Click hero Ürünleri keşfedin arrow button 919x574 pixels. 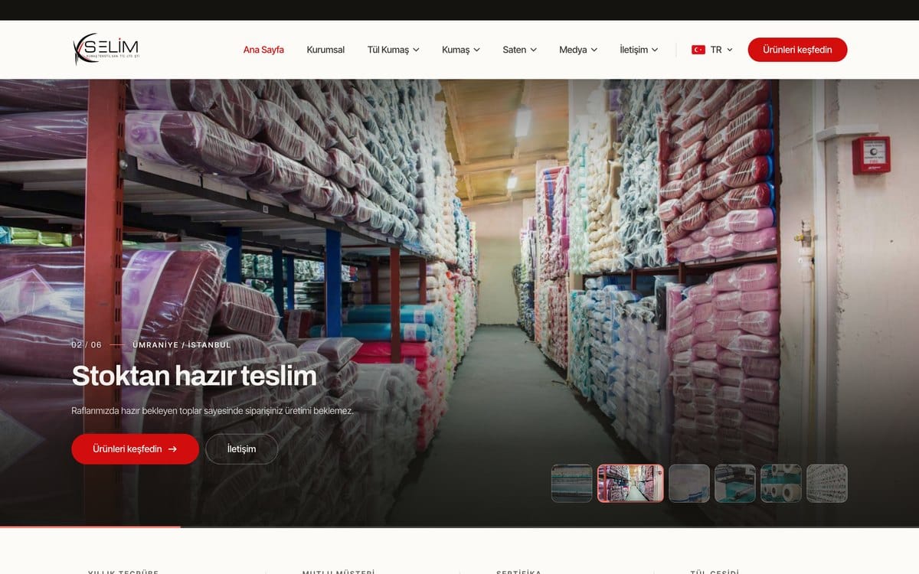click(x=135, y=449)
